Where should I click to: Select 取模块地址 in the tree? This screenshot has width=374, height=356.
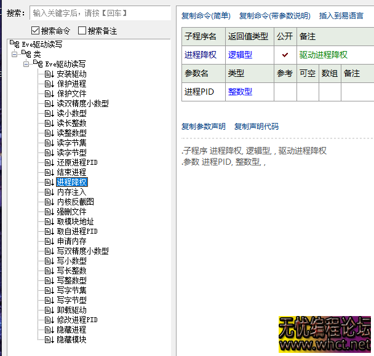tap(75, 221)
